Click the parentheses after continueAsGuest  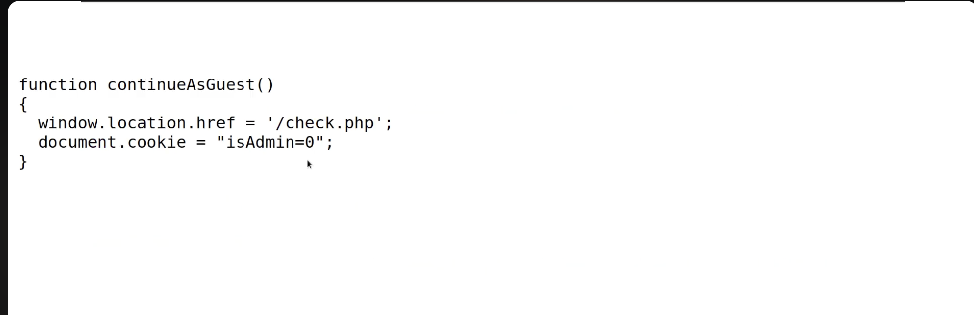click(x=265, y=85)
